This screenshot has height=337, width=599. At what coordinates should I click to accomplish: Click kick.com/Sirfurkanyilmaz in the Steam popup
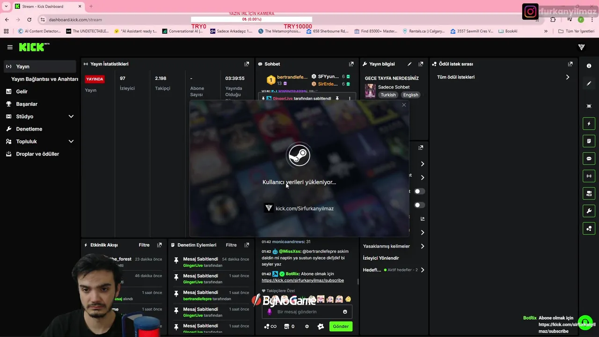[305, 208]
